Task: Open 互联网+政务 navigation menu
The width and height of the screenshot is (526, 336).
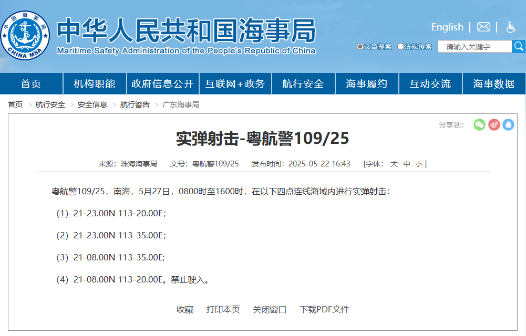Action: (x=235, y=83)
